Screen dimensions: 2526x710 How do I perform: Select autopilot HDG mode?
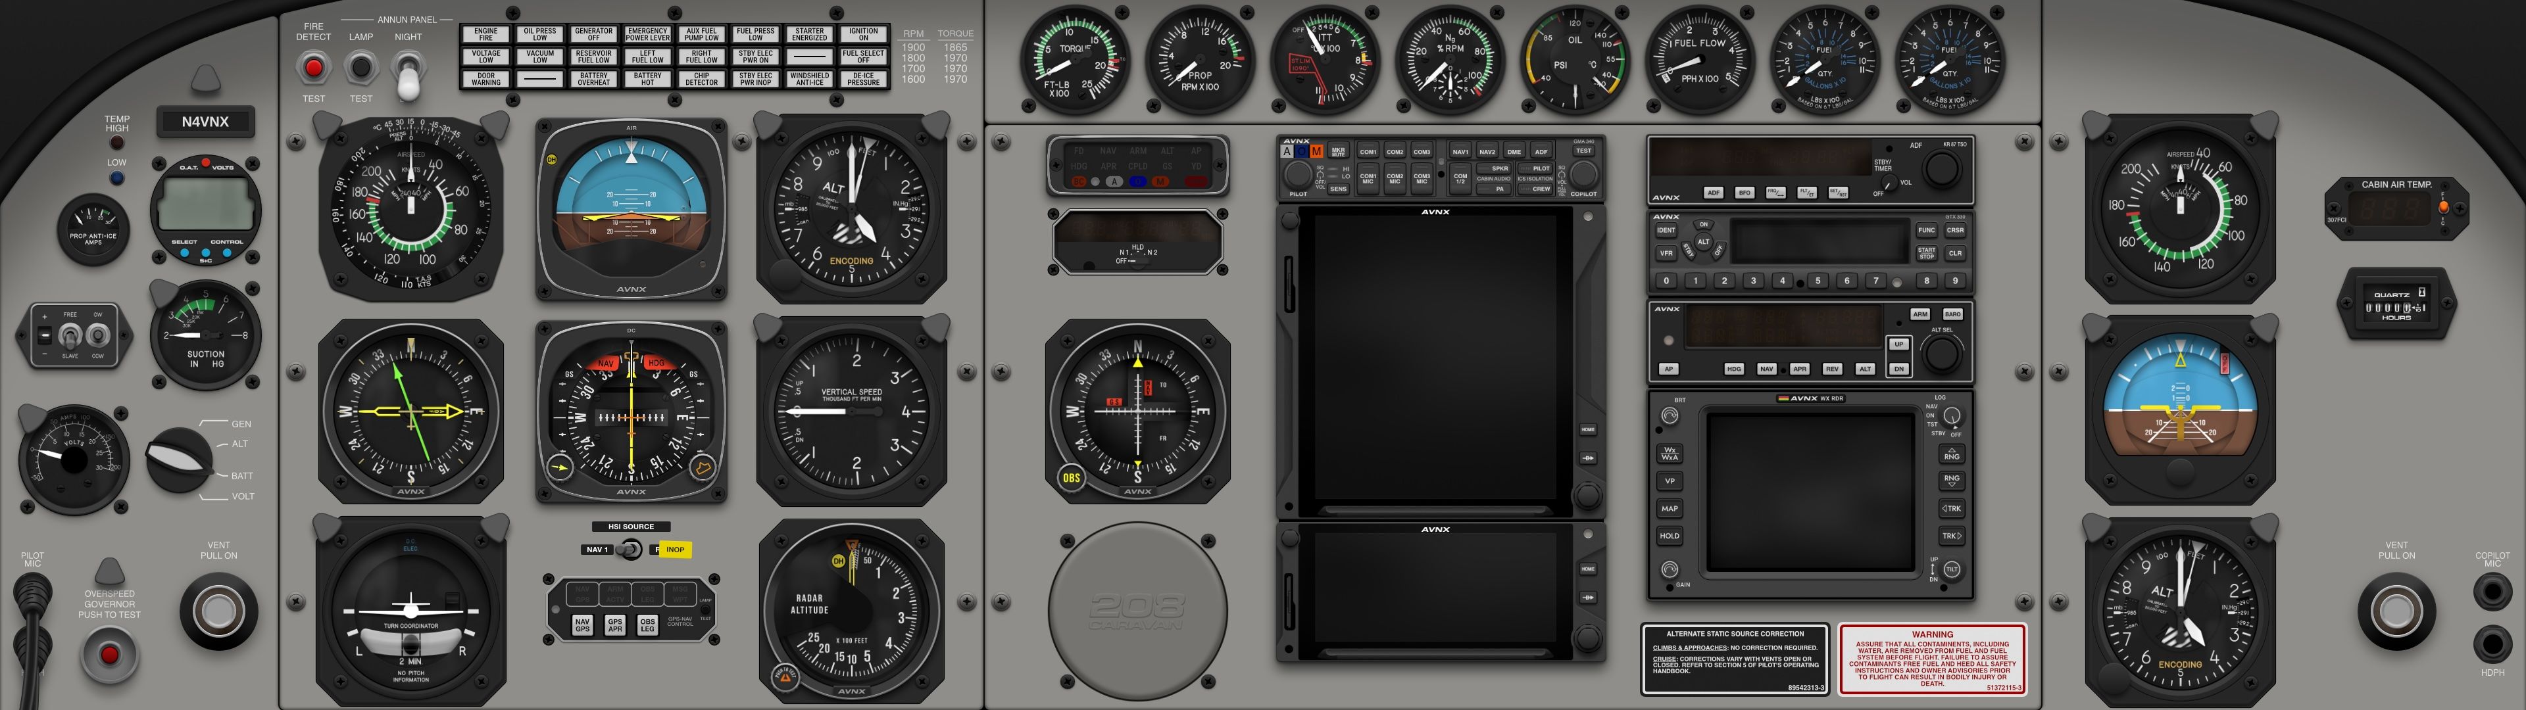coord(1734,369)
